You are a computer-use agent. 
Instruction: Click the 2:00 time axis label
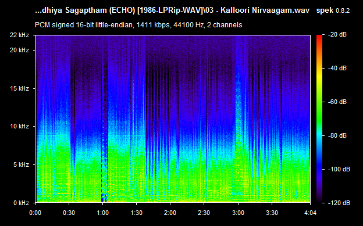pos(170,213)
